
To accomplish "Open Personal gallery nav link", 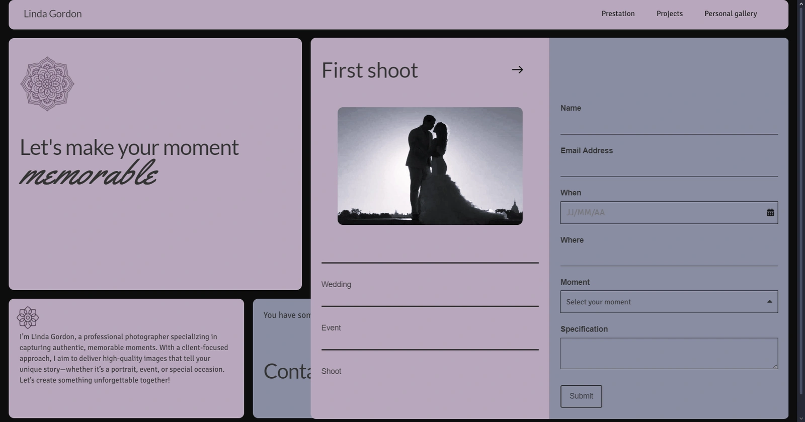I will pyautogui.click(x=731, y=14).
